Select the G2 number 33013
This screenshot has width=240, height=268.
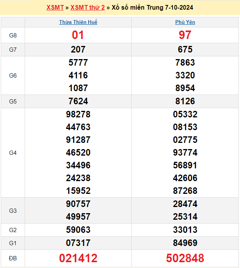[185, 230]
